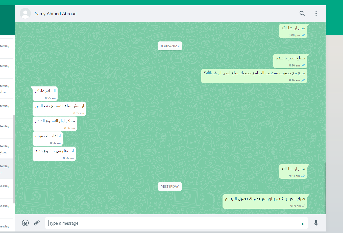Click the single check mark on 9:09 am message
Image resolution: width=343 pixels, height=233 pixels.
pyautogui.click(x=304, y=206)
